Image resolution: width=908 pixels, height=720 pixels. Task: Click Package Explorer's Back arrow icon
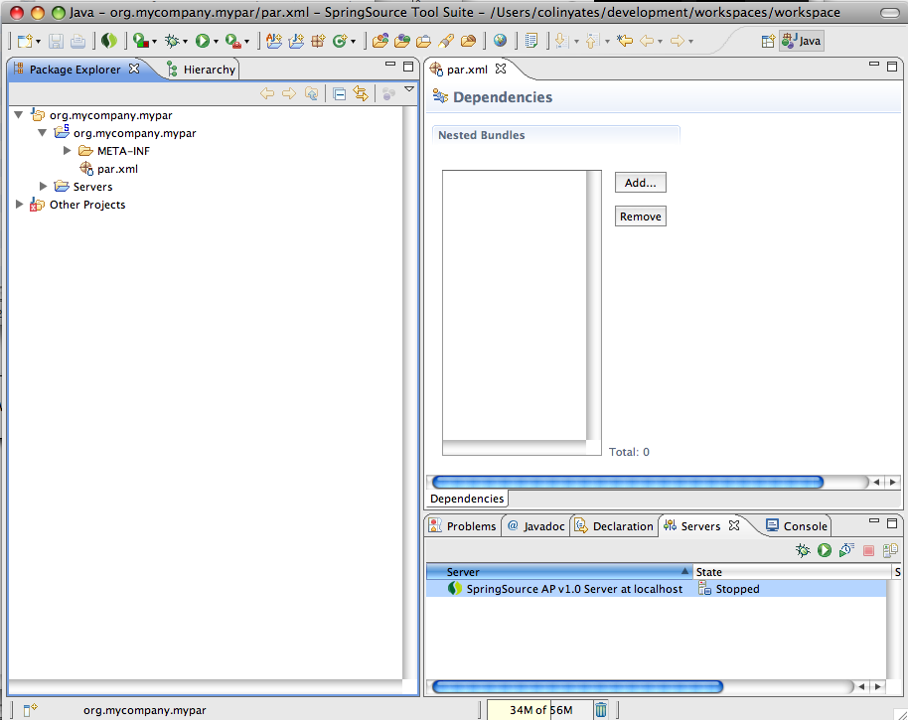[267, 93]
